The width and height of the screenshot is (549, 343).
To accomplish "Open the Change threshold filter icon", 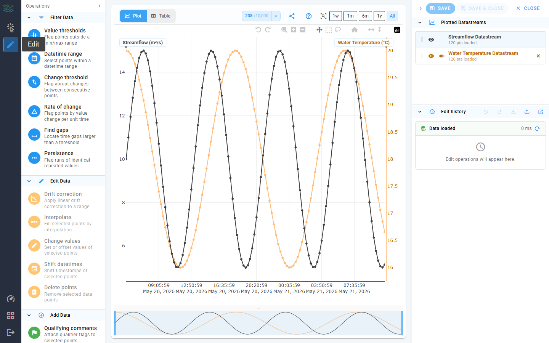I will coord(34,82).
